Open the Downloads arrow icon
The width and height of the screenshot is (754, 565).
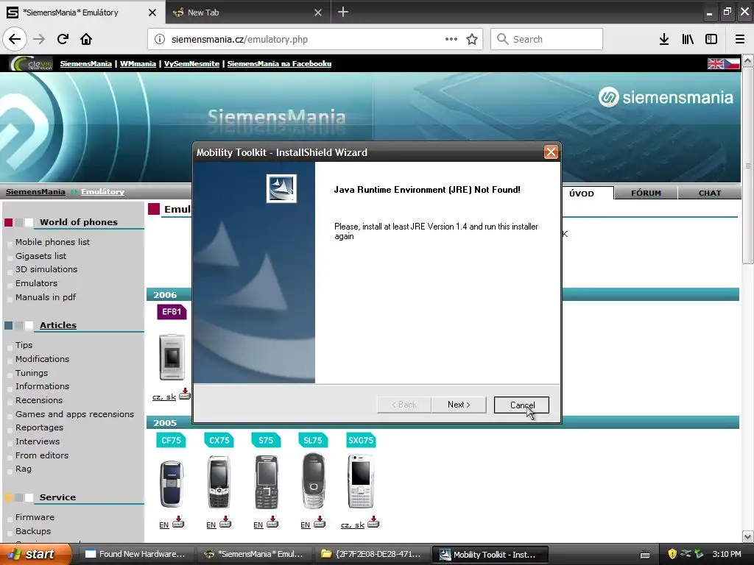(x=664, y=39)
